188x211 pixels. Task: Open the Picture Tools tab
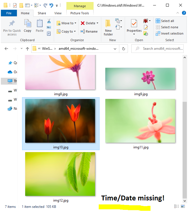point(80,13)
